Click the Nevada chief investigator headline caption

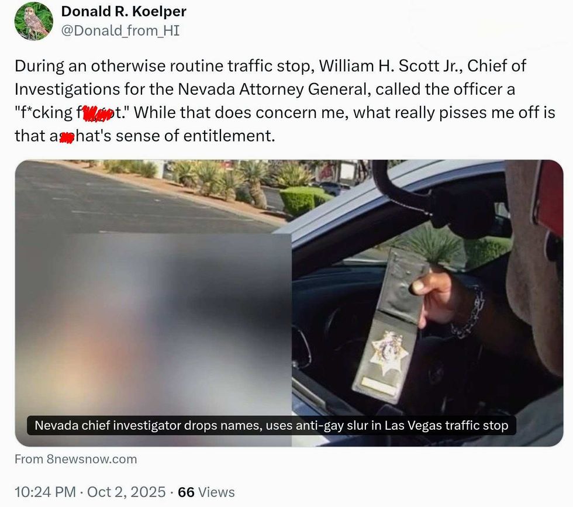[271, 426]
